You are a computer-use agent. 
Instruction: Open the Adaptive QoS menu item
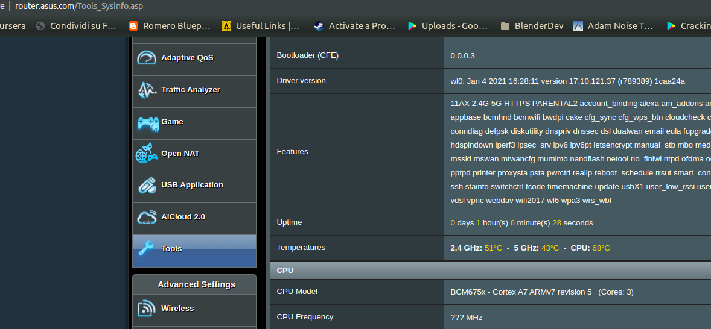click(194, 60)
